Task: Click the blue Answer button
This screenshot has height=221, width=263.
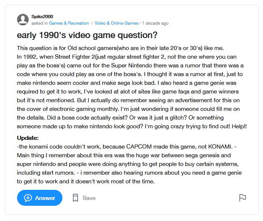Action: pos(40,198)
